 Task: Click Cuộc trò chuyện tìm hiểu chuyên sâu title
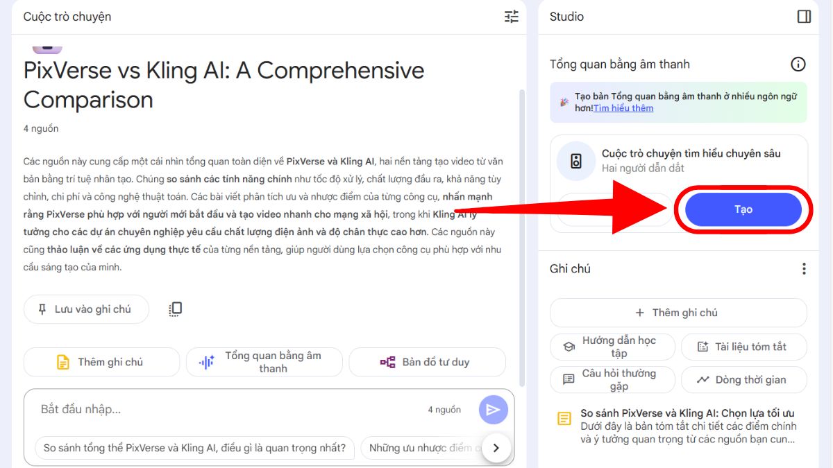[x=691, y=154]
